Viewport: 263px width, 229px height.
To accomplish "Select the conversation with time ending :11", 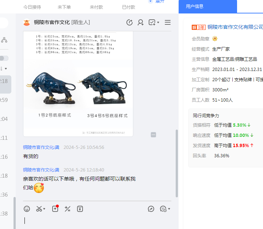I will 5,138.
